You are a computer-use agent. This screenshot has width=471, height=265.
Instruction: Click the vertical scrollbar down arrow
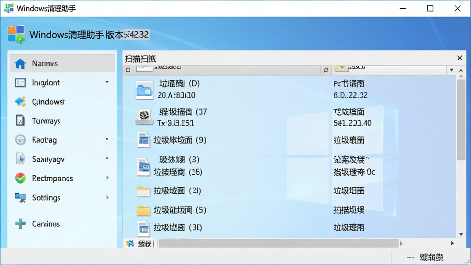461,234
